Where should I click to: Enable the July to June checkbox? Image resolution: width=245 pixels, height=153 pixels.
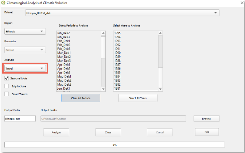tap(7, 86)
